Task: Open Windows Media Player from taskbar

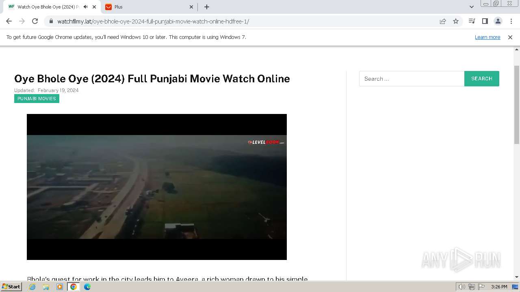Action: point(60,287)
